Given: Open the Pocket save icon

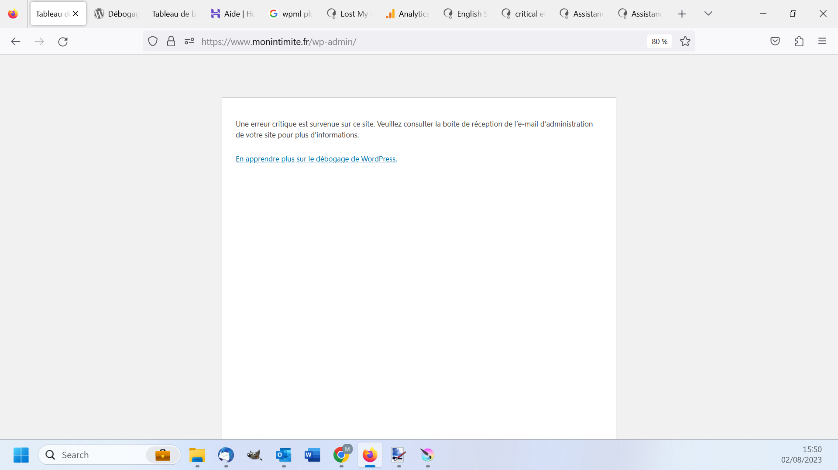Looking at the screenshot, I should [775, 41].
